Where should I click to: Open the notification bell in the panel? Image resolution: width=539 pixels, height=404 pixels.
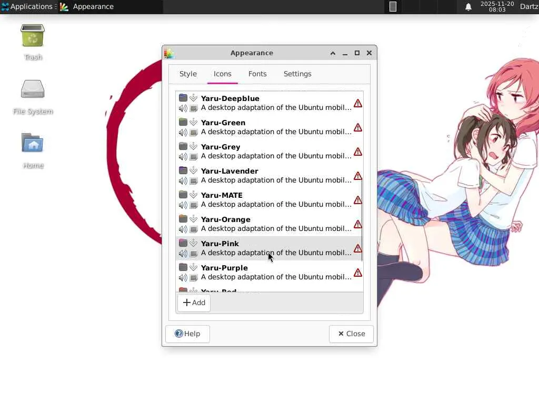pyautogui.click(x=468, y=7)
